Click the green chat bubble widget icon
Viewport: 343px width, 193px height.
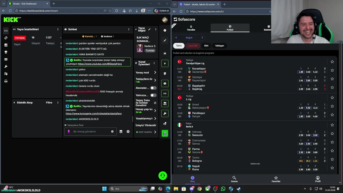coord(165,83)
